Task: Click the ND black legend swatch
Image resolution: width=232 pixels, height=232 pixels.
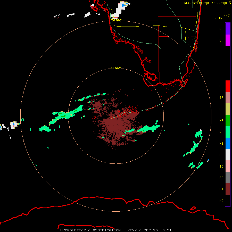Action: coord(228,201)
